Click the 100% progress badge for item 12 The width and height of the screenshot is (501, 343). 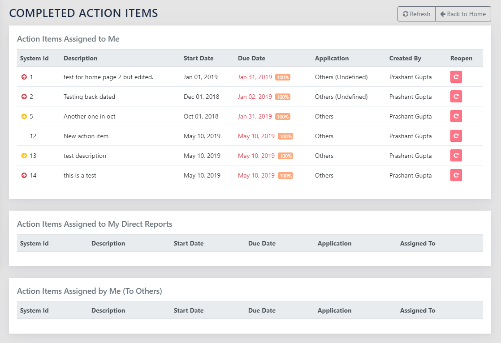click(285, 136)
